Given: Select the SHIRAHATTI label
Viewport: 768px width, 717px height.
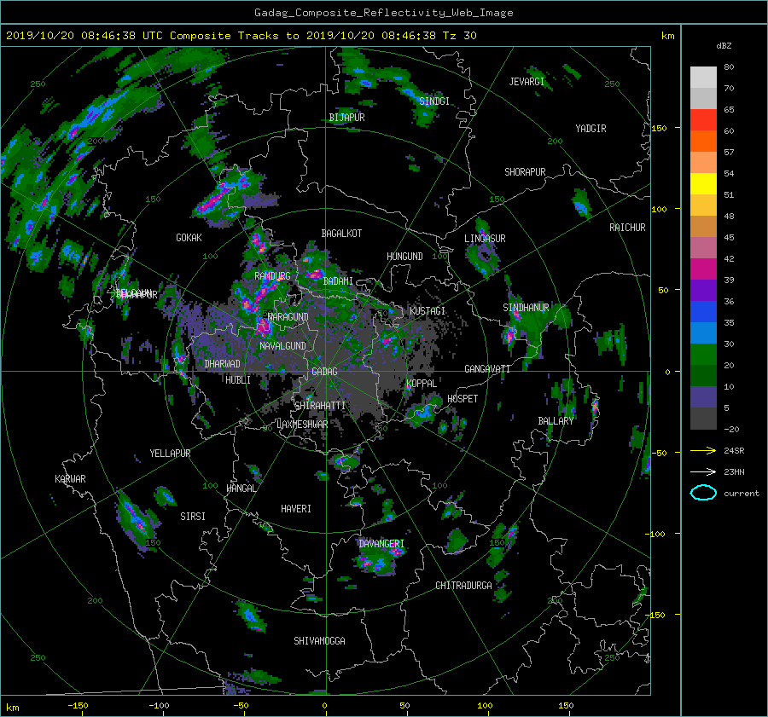Looking at the screenshot, I should (x=320, y=406).
